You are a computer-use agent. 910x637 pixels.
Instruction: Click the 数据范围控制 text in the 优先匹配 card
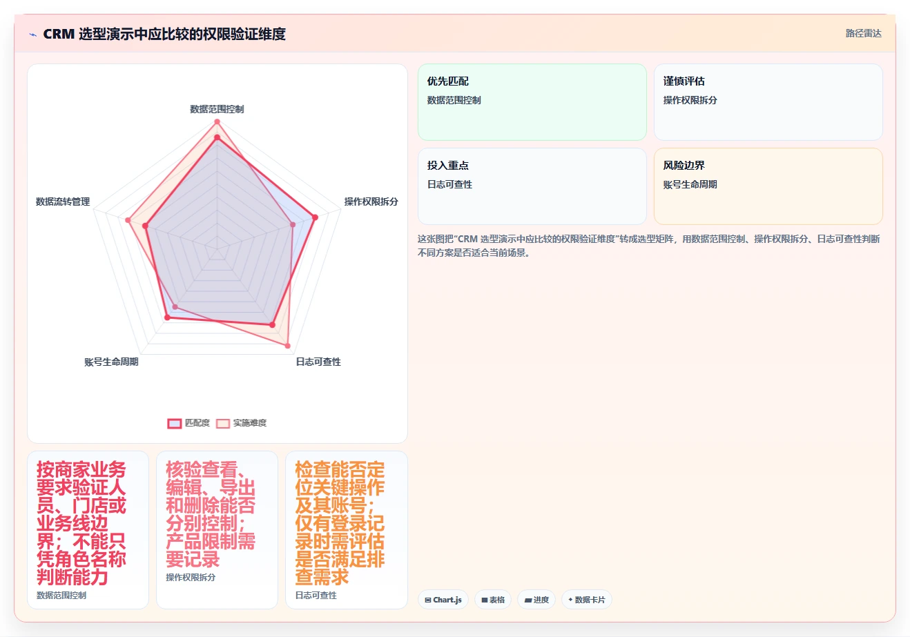point(454,100)
